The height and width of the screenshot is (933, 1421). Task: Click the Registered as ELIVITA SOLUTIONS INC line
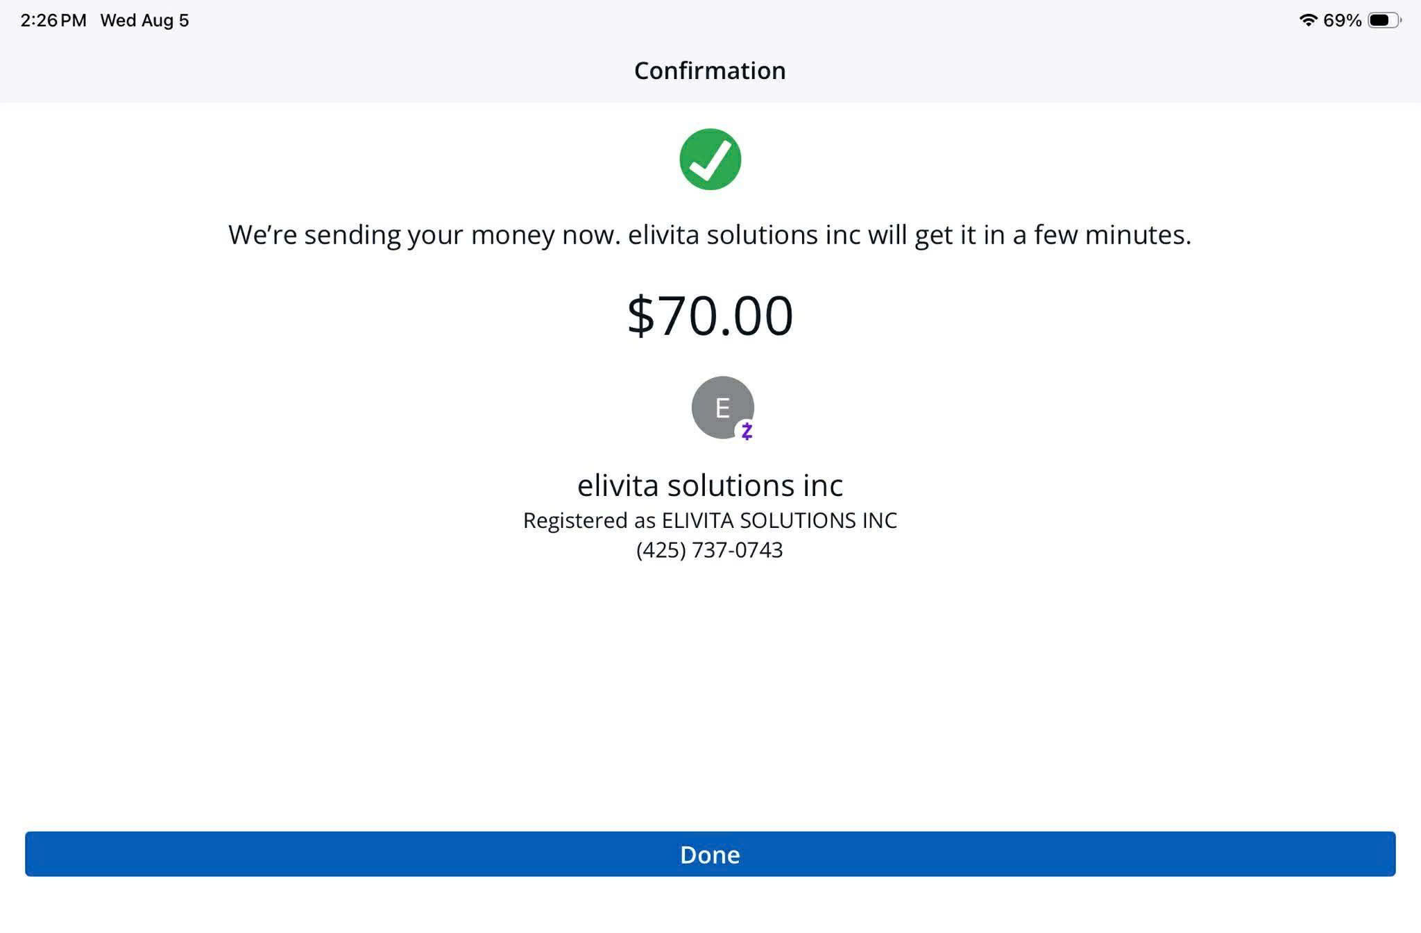tap(710, 520)
